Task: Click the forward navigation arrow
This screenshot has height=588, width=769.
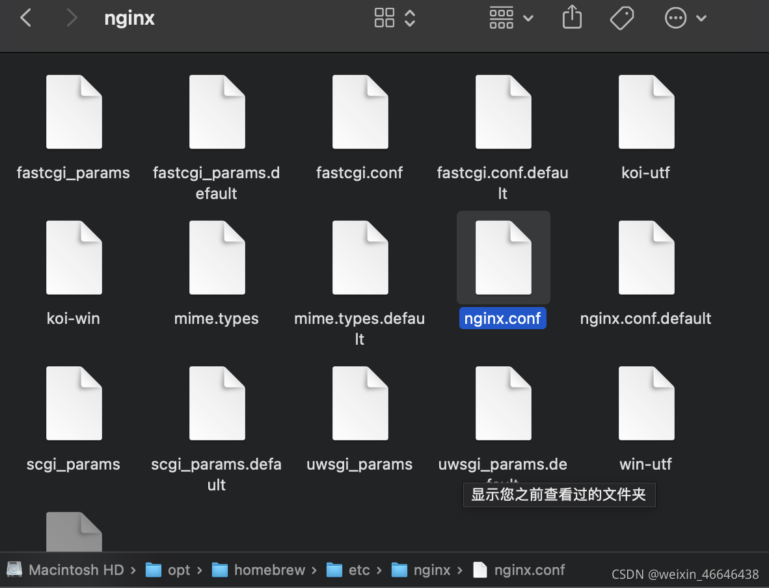Action: click(x=72, y=18)
